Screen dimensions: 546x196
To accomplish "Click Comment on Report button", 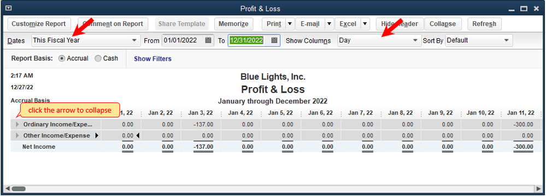I will (x=113, y=24).
